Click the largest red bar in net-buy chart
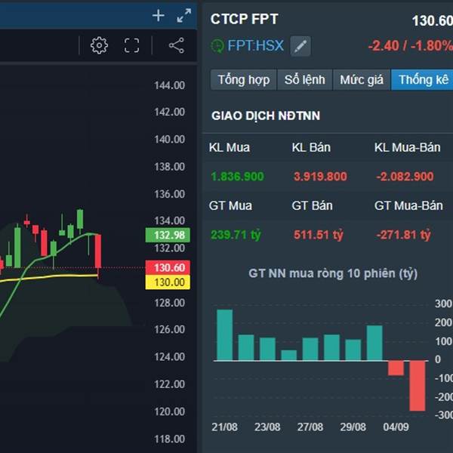 pyautogui.click(x=418, y=386)
